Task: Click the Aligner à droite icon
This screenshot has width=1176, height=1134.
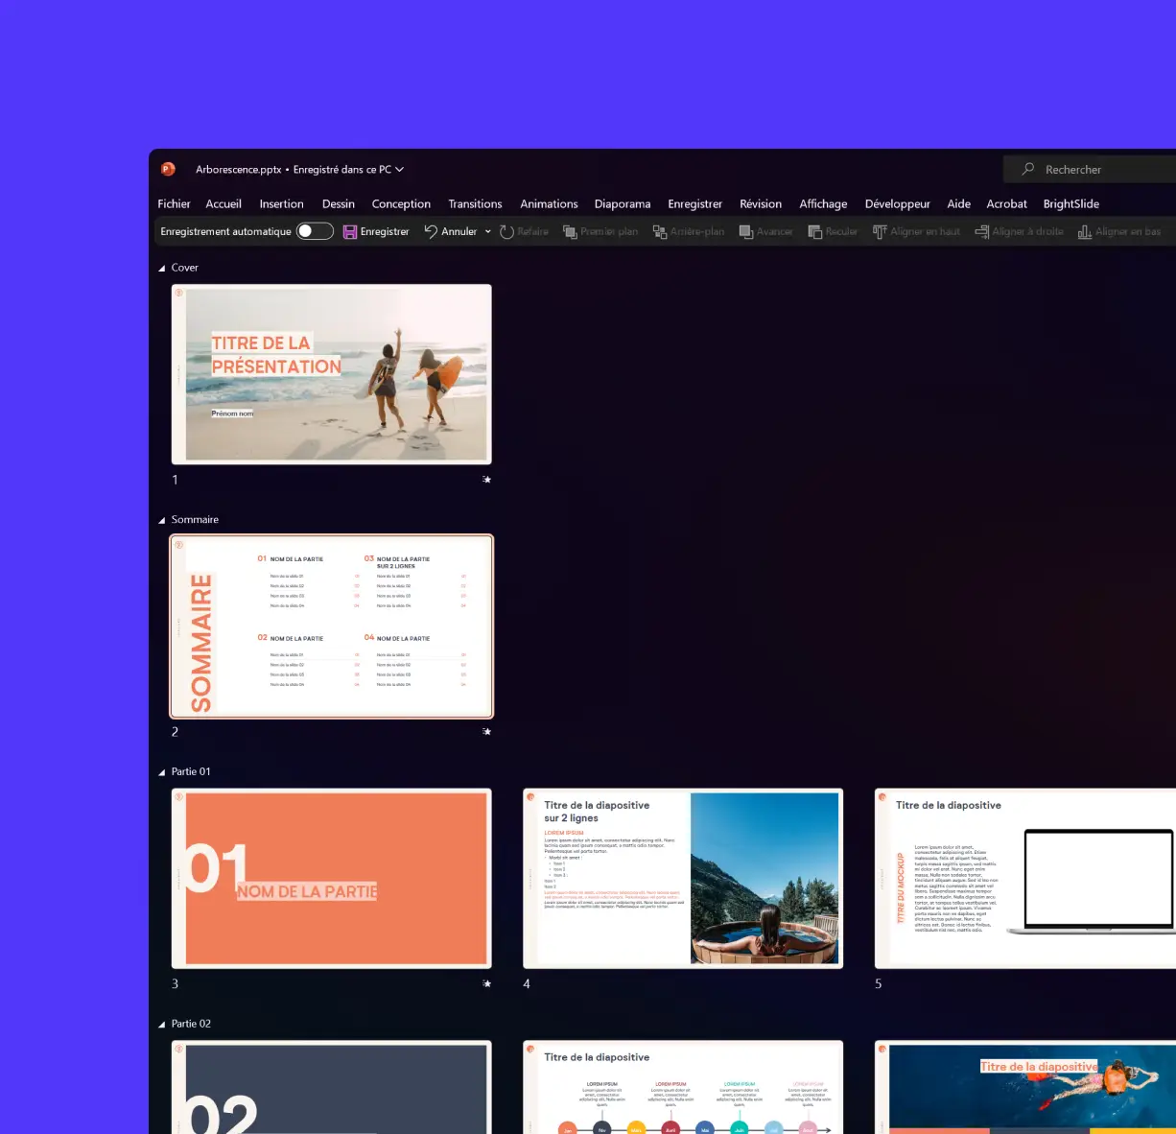Action: [982, 231]
